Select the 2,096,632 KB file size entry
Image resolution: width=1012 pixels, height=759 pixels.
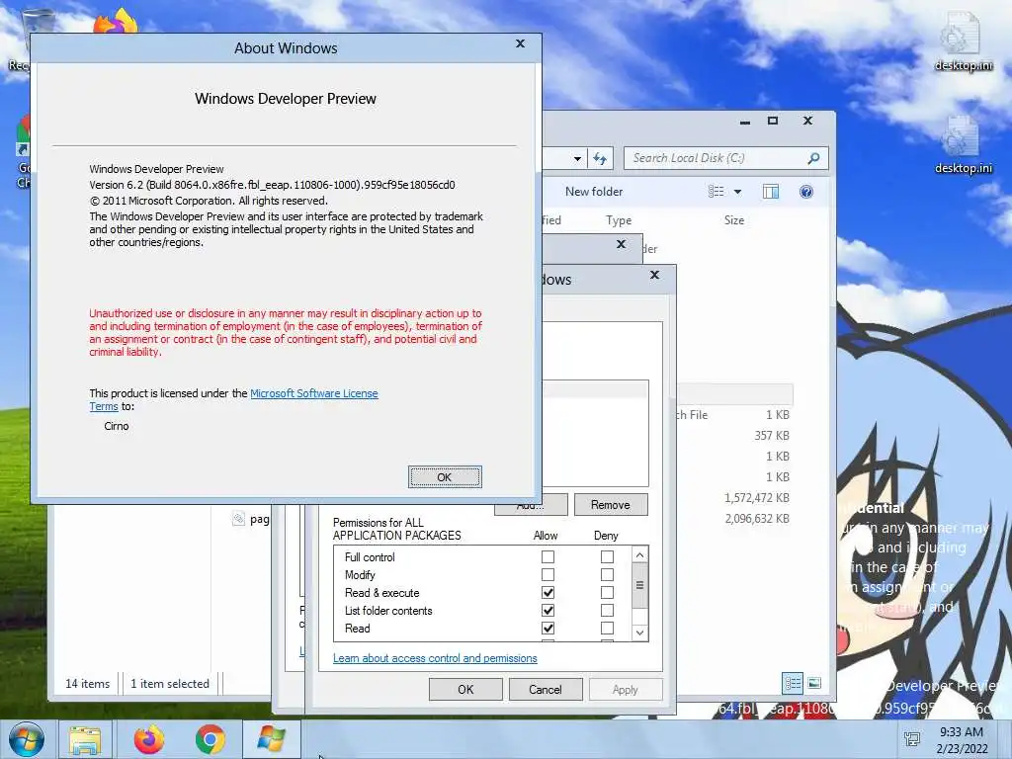(x=756, y=518)
